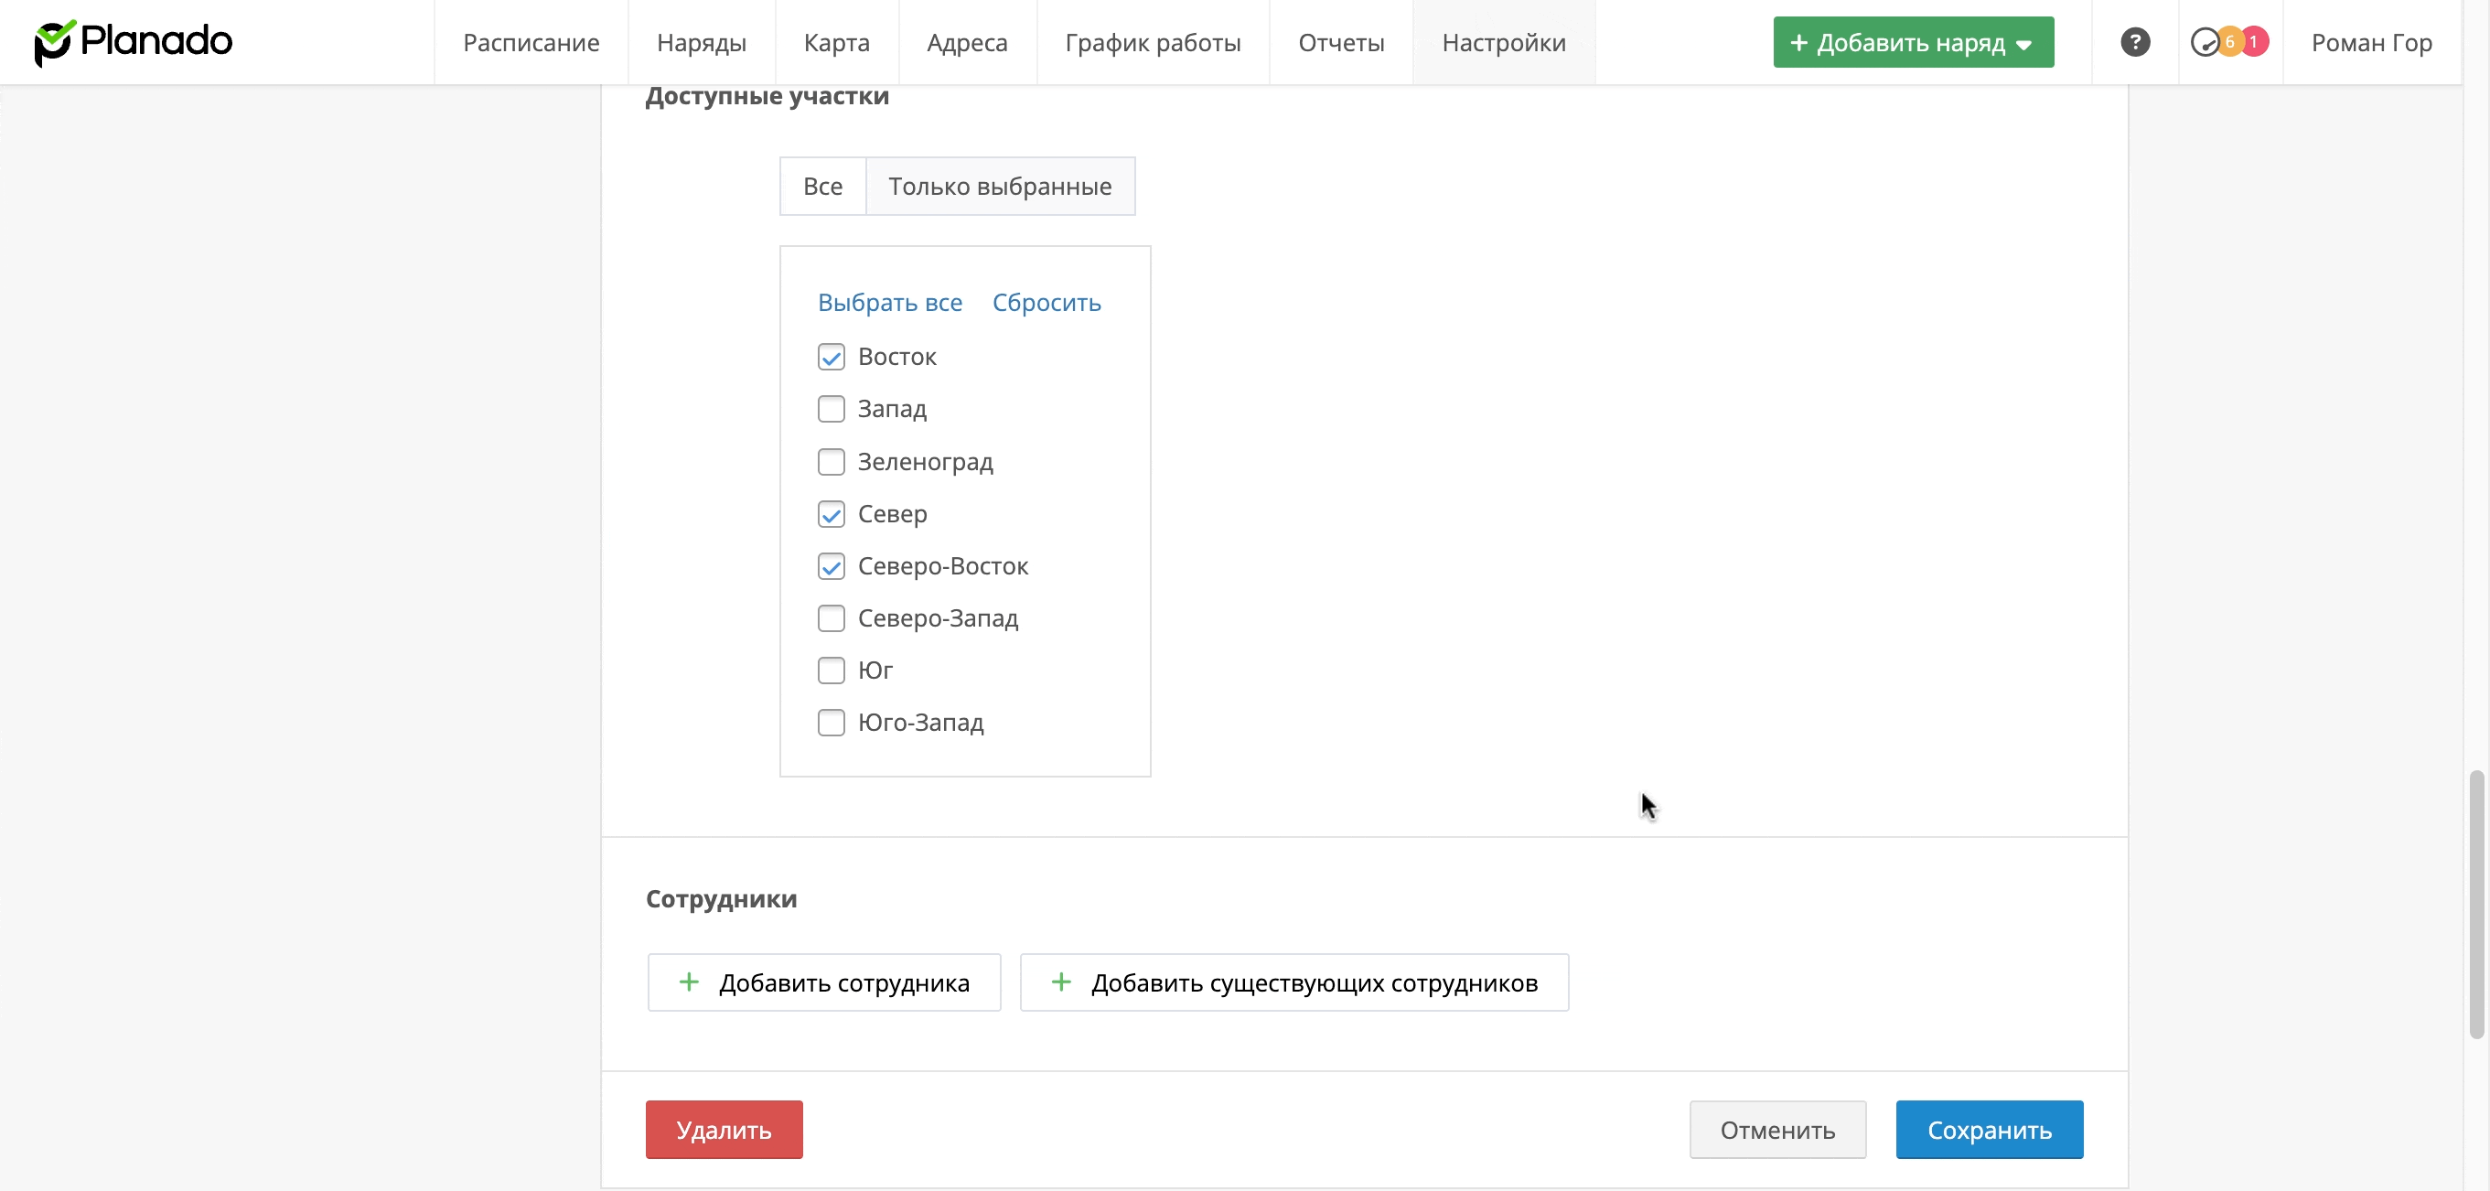Click Добавить существующих сотрудников button
Image resolution: width=2490 pixels, height=1191 pixels.
tap(1293, 982)
